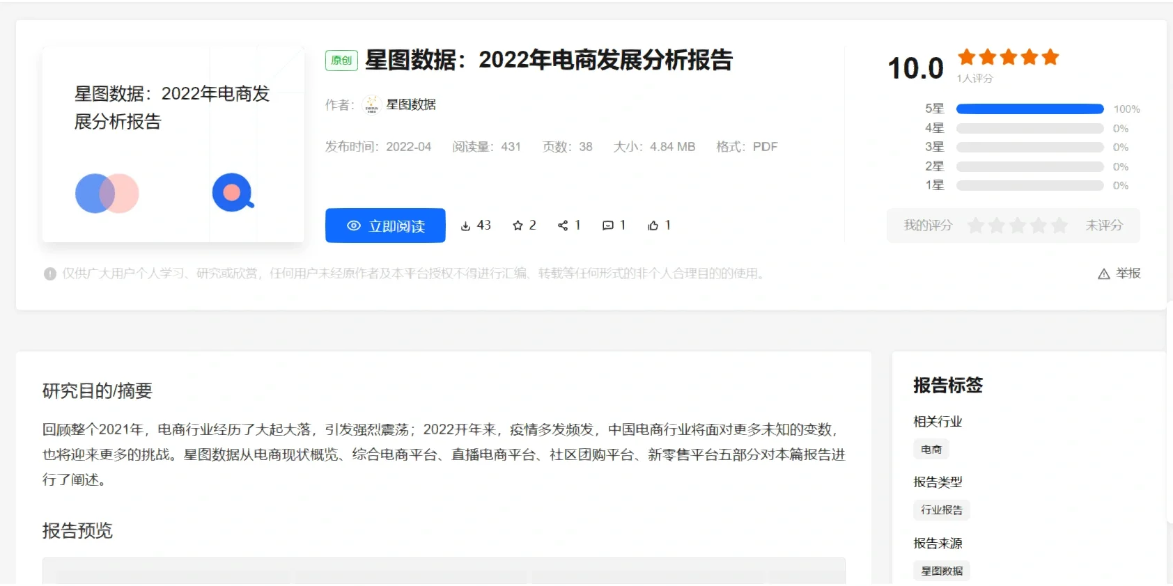Open the 星图数据 author name link
Image resolution: width=1173 pixels, height=586 pixels.
pyautogui.click(x=411, y=104)
